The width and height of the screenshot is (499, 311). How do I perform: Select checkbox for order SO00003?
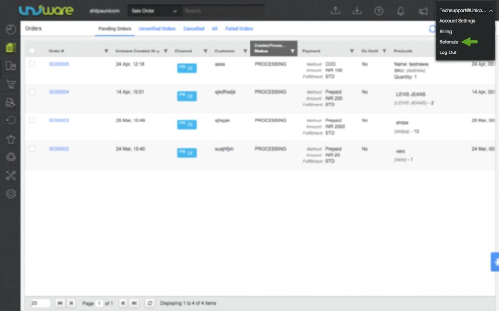pos(32,121)
